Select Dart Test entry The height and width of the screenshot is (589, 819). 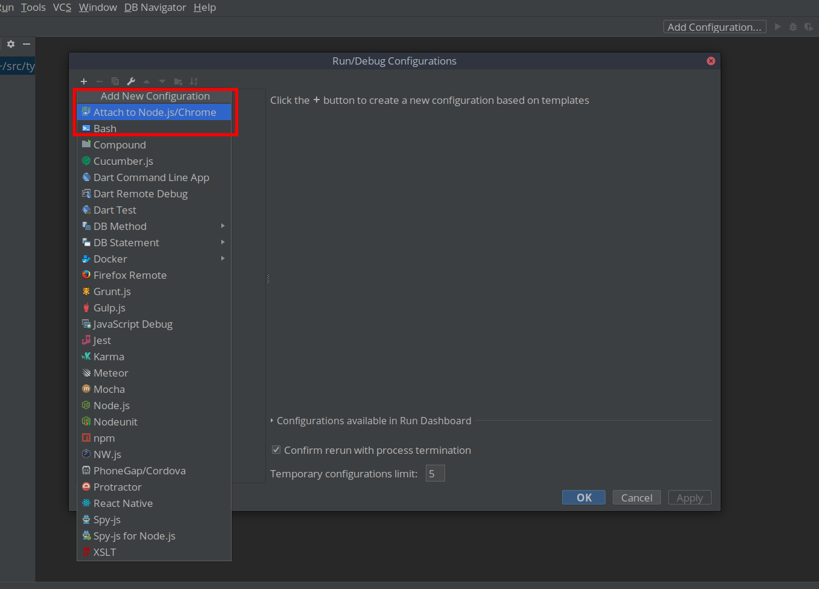point(154,210)
